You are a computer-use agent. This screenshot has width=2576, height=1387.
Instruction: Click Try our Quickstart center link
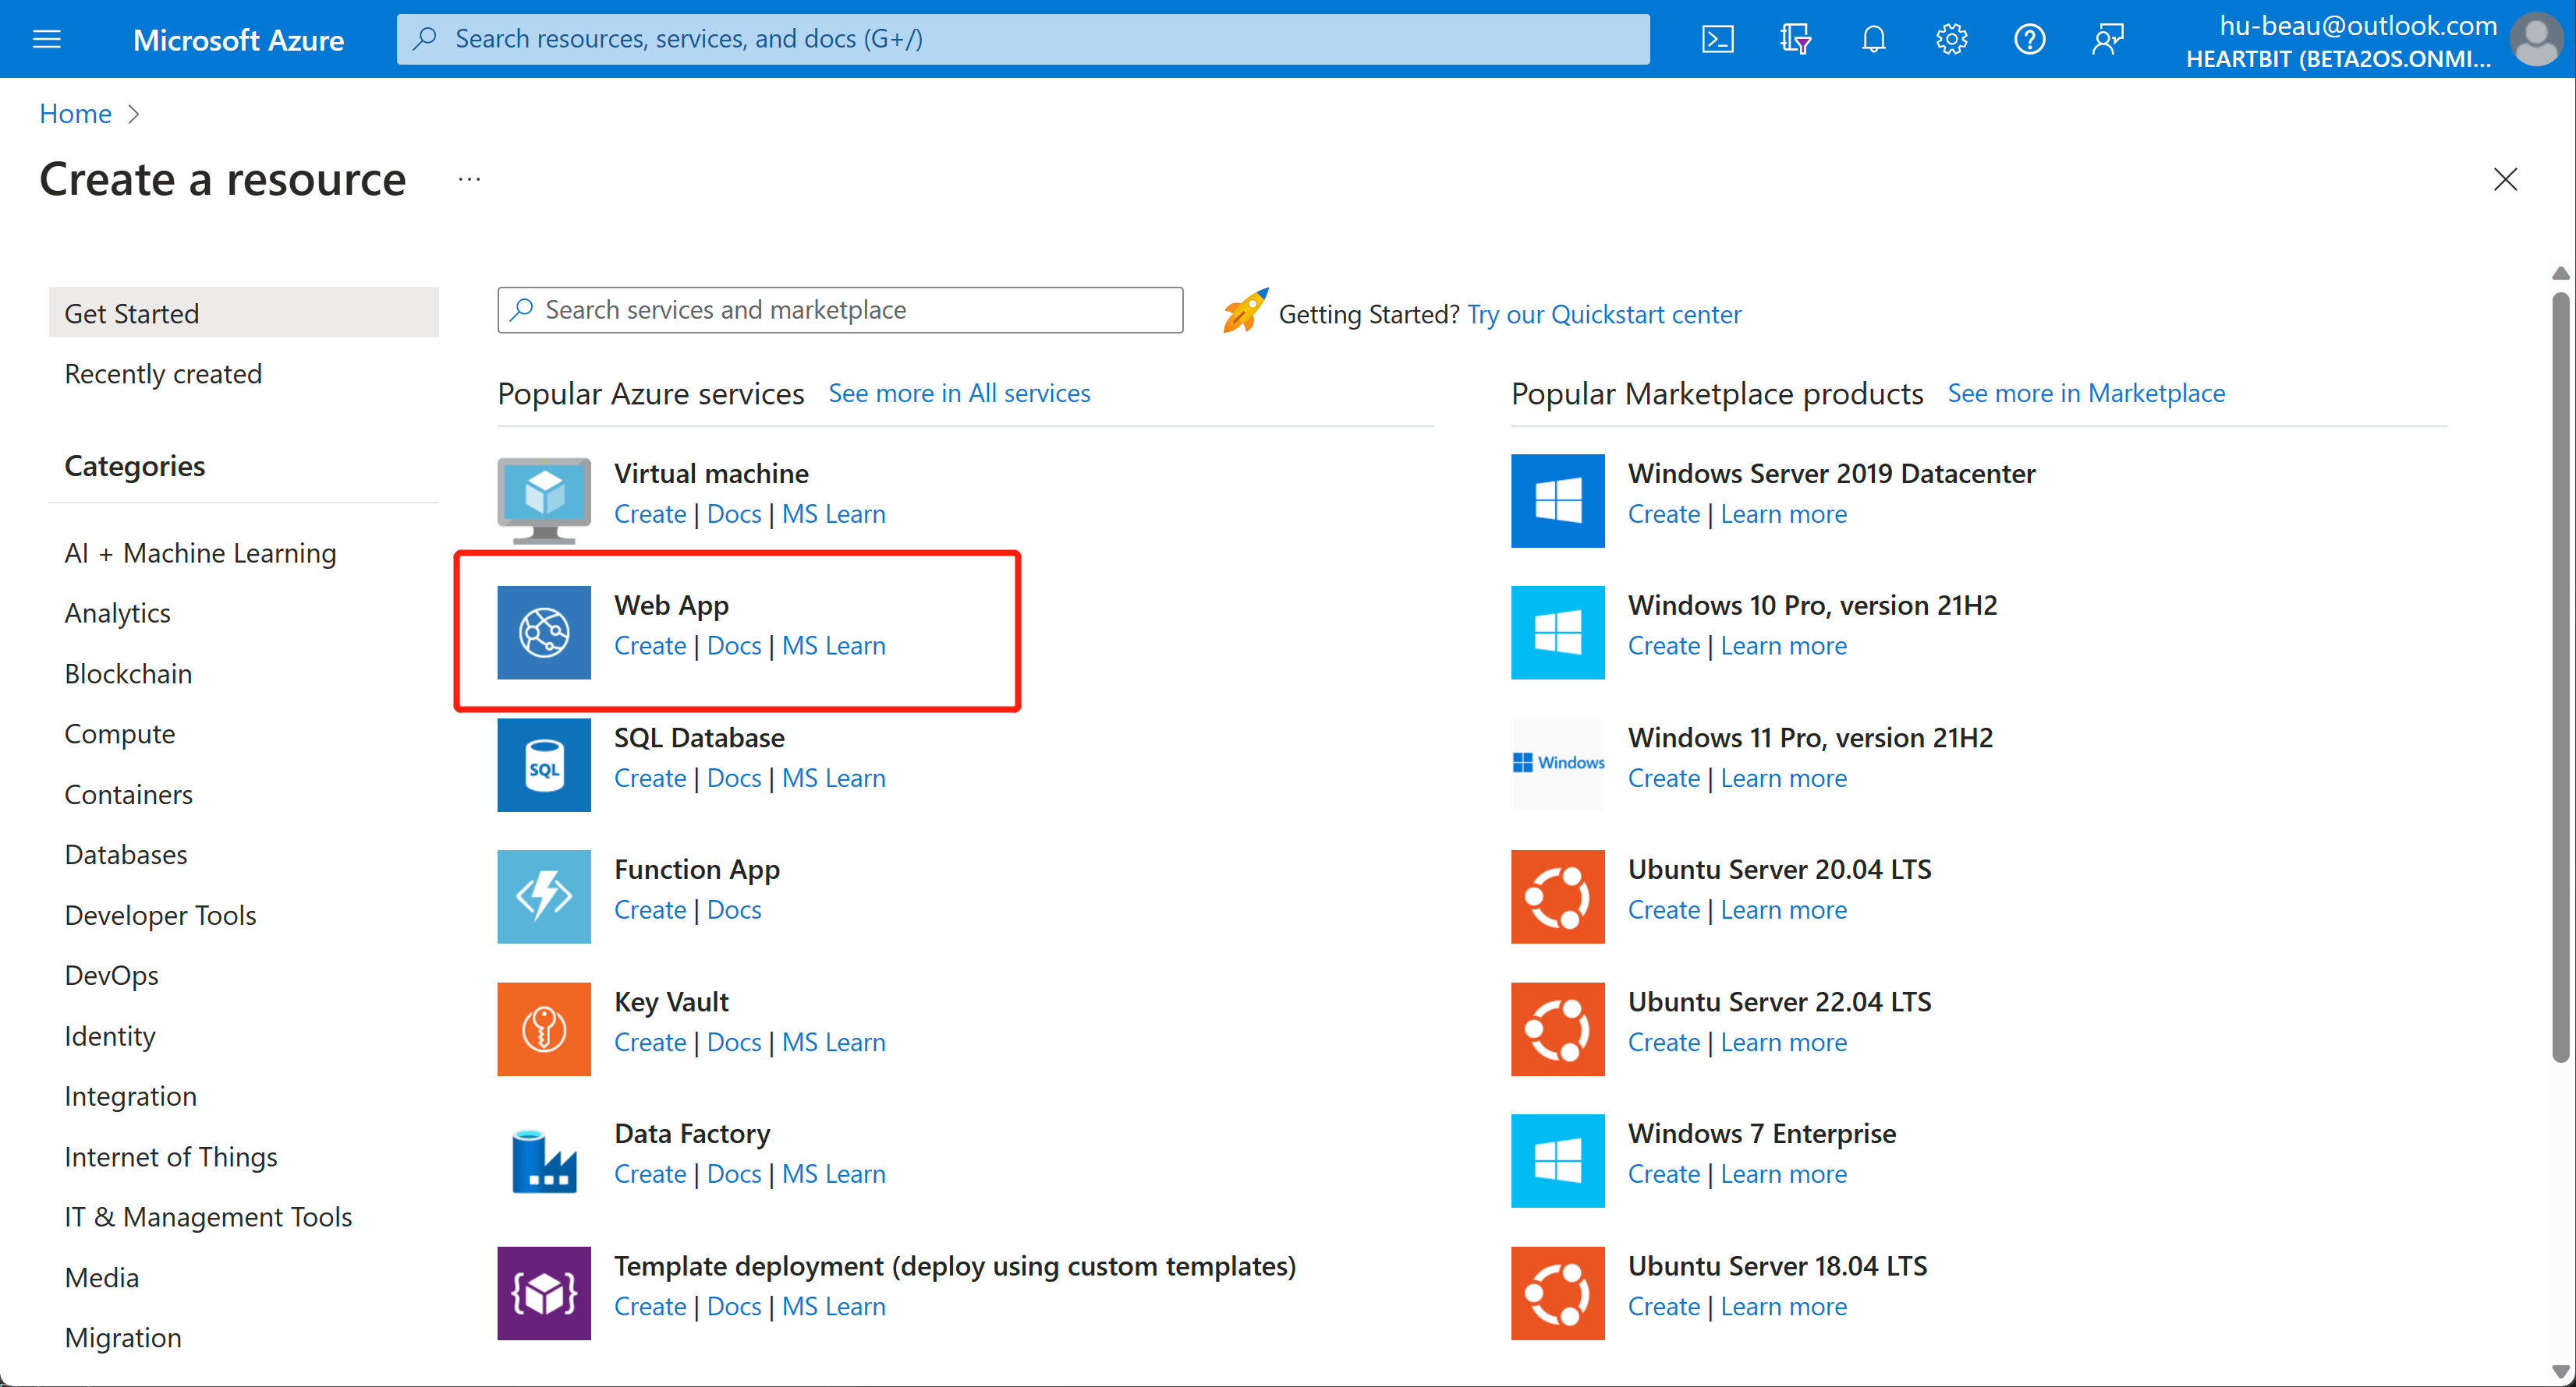click(1603, 314)
